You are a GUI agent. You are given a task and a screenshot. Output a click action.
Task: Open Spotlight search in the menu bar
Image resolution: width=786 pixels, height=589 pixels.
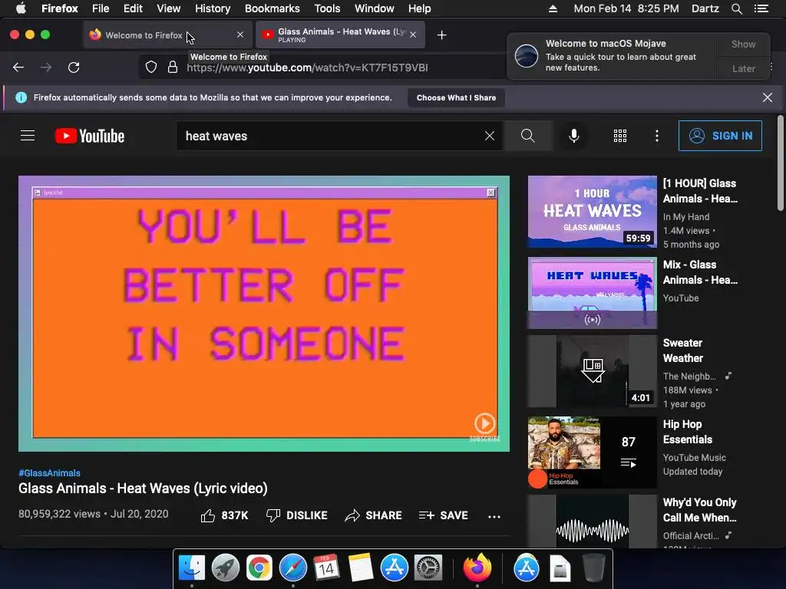point(736,8)
